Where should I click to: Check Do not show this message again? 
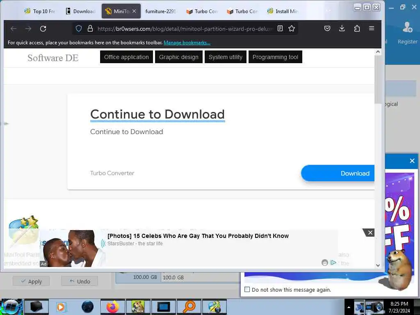pyautogui.click(x=247, y=290)
